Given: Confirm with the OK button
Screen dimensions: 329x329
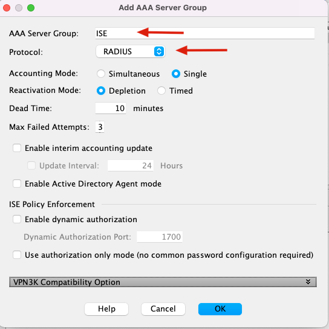Looking at the screenshot, I should [220, 309].
